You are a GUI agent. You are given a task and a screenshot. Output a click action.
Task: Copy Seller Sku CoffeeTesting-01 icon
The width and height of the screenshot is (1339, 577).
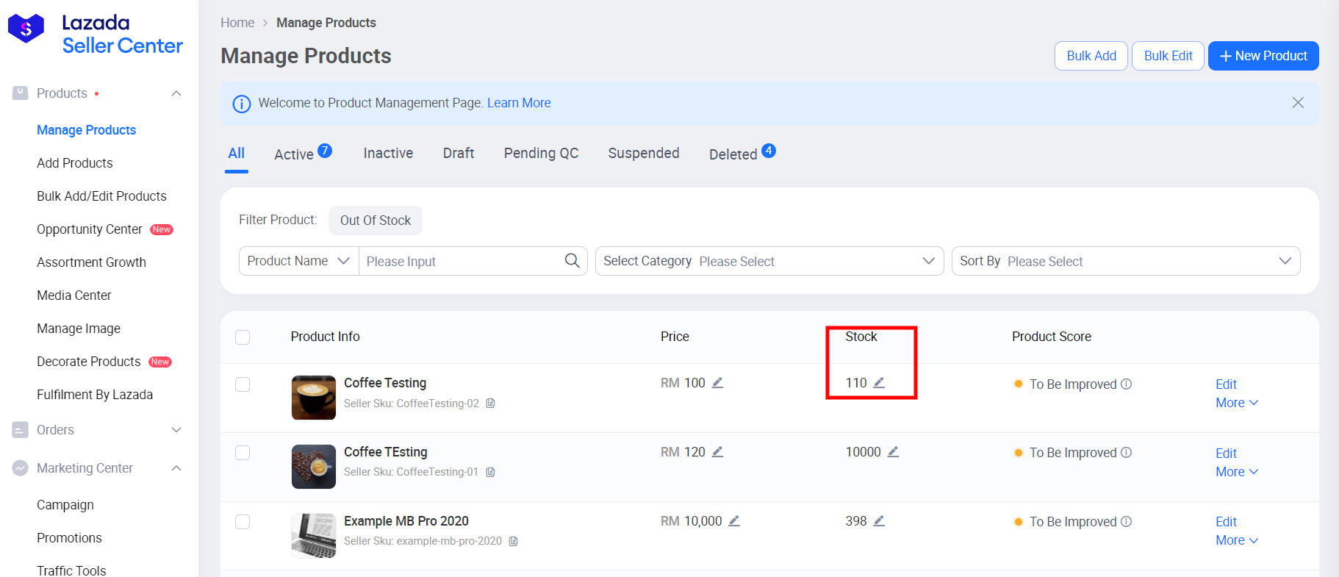coord(490,472)
